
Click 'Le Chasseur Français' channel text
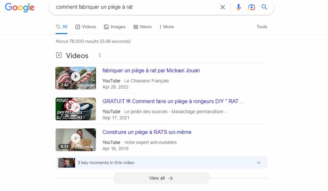tap(146, 81)
